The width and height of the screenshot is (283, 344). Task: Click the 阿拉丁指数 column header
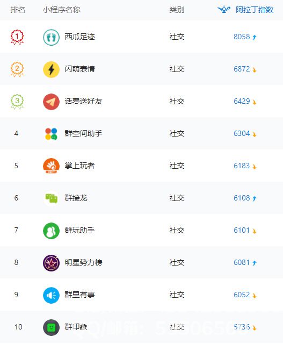[x=255, y=10]
